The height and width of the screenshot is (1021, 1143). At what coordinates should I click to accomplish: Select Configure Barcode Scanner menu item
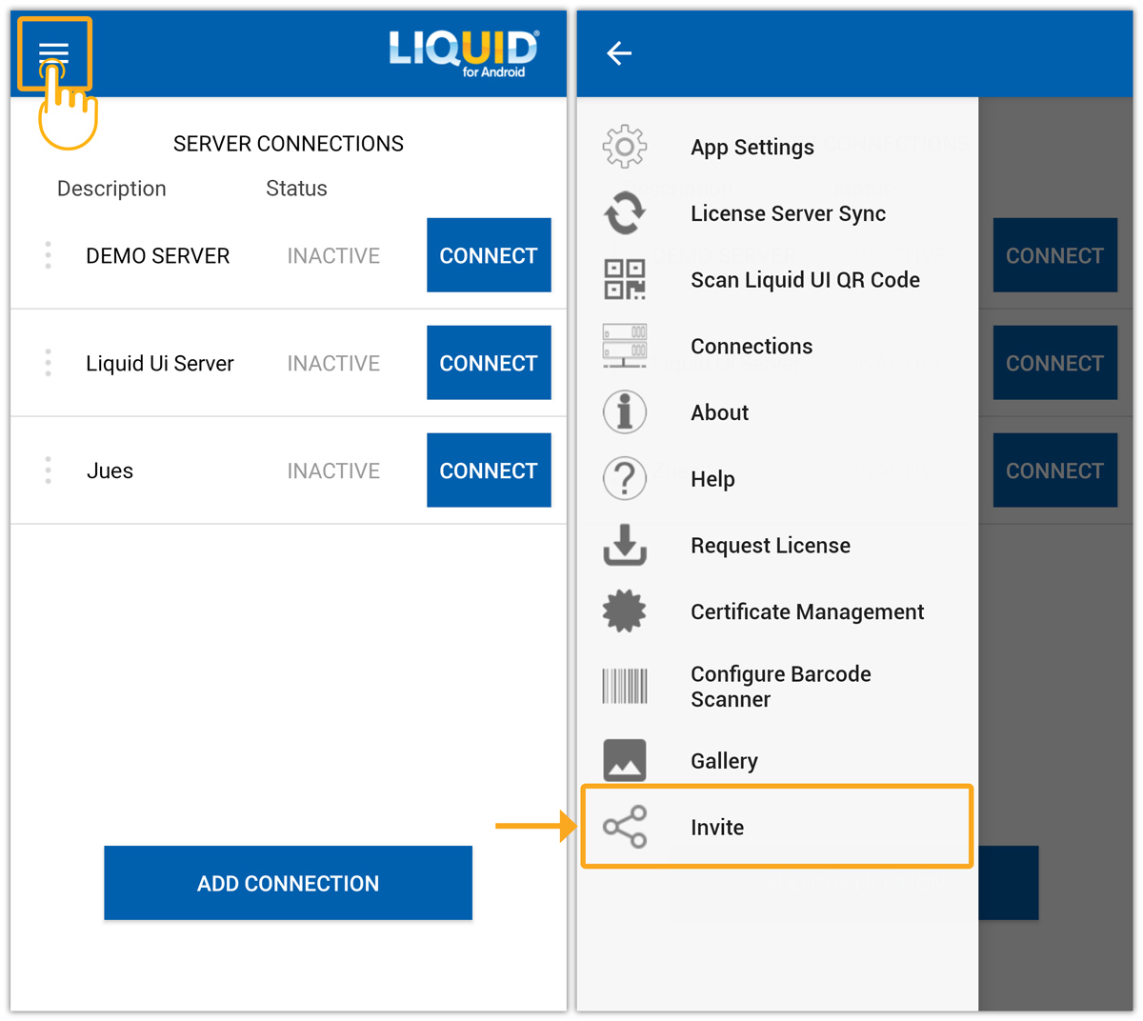[780, 687]
